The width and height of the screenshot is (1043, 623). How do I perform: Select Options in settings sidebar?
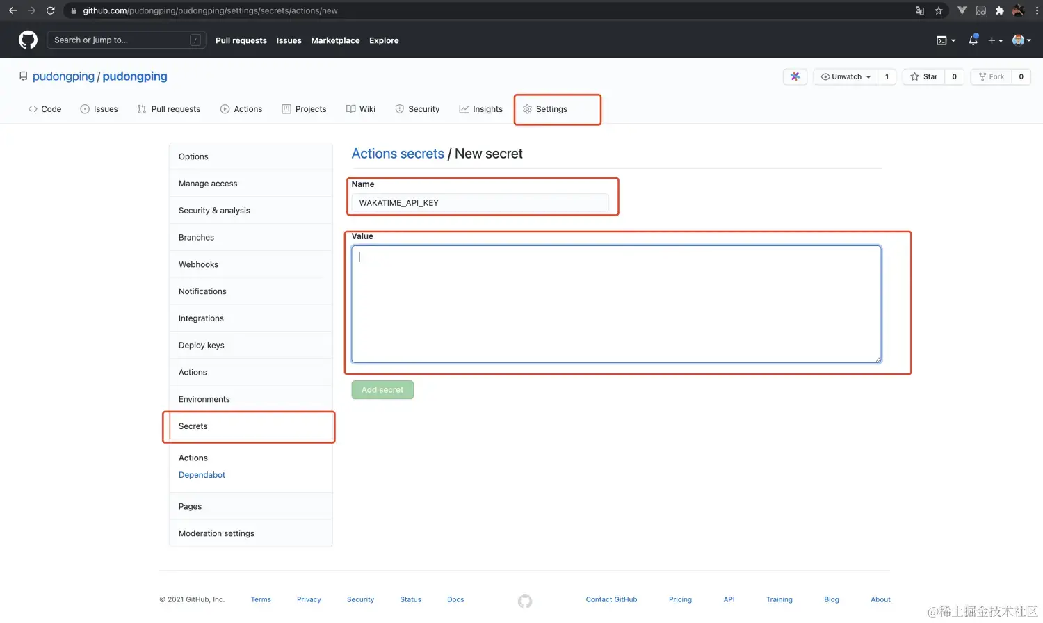[250, 156]
